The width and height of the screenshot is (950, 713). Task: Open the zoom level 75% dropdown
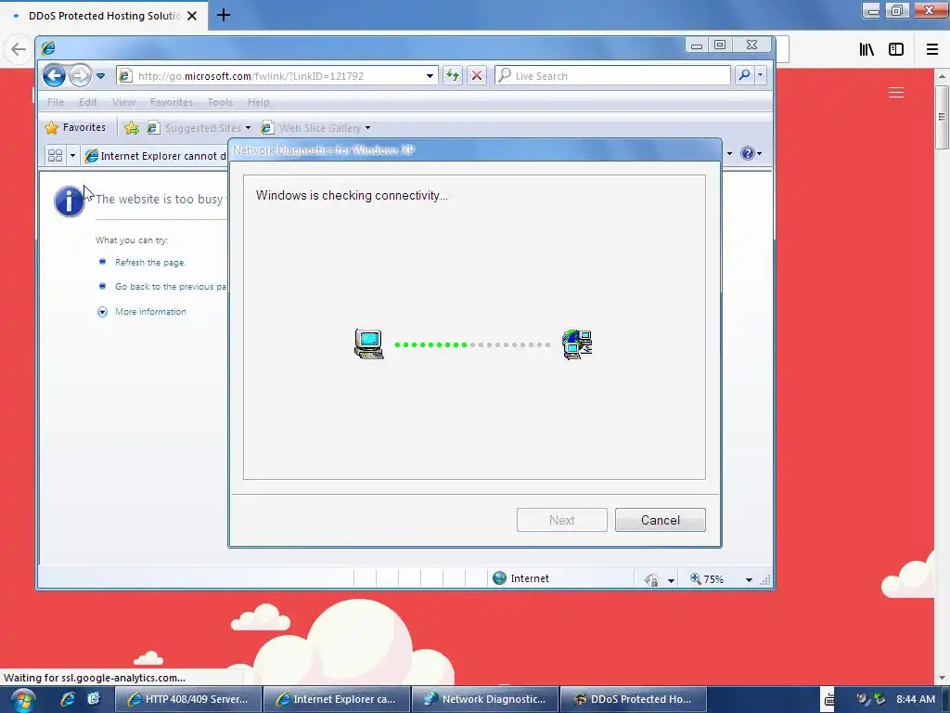click(749, 580)
